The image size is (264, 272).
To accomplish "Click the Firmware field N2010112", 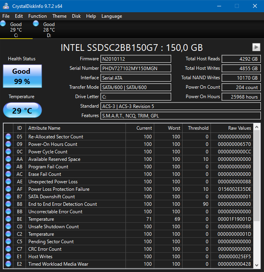I will [x=136, y=59].
